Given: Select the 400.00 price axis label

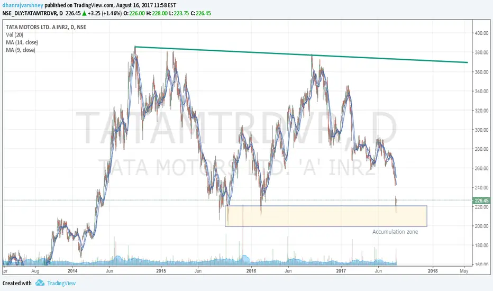Looking at the screenshot, I should [482, 33].
